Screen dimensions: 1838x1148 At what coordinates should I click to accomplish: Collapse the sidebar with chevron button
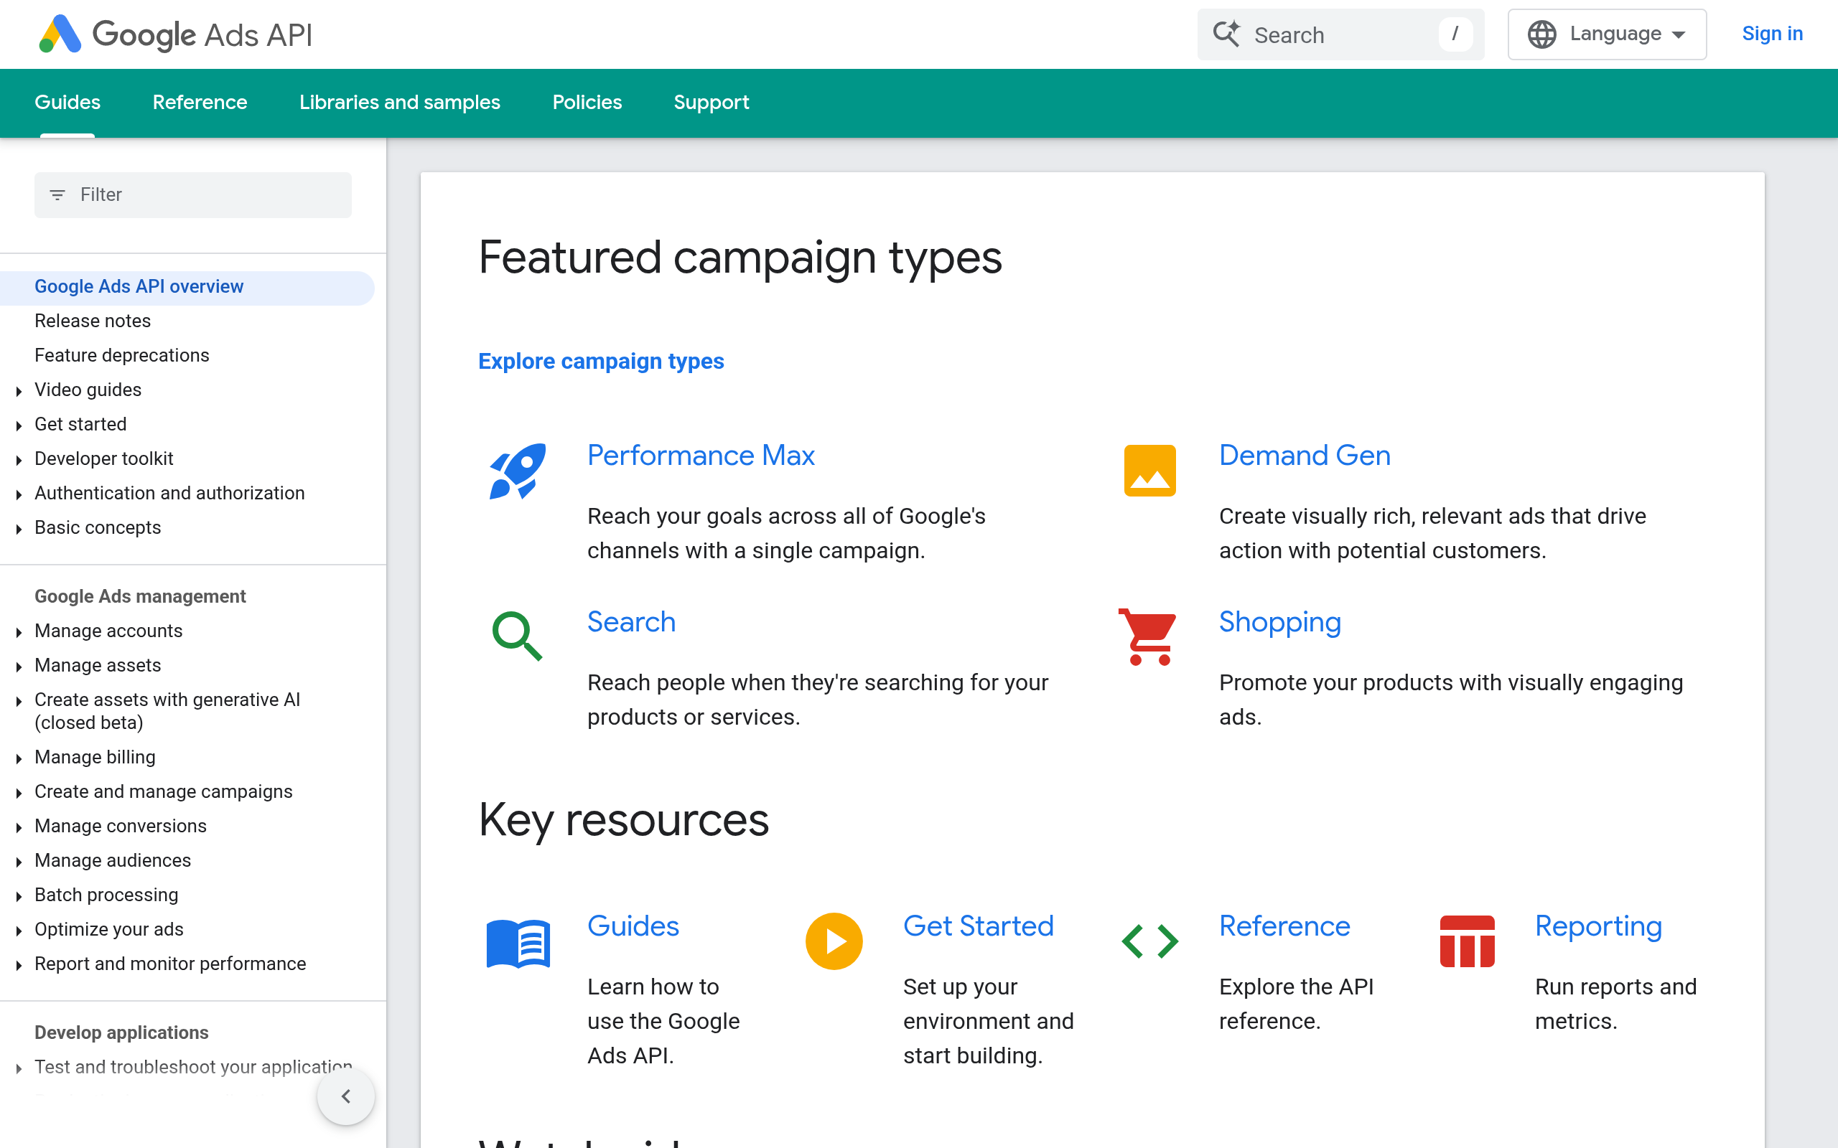click(x=346, y=1096)
